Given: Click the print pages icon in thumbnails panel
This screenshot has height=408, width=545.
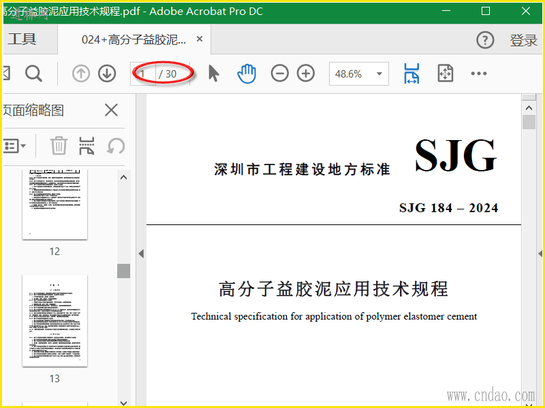Looking at the screenshot, I should click(87, 146).
